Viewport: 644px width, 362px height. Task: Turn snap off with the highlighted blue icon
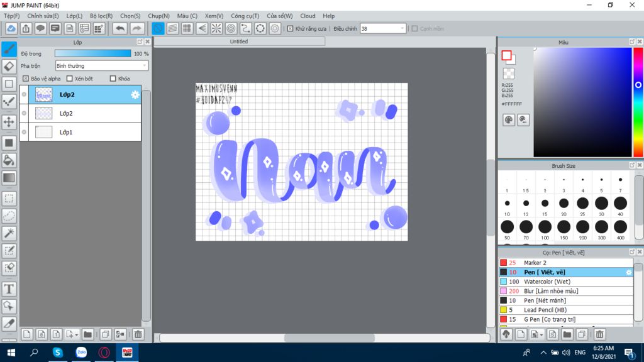pyautogui.click(x=158, y=28)
